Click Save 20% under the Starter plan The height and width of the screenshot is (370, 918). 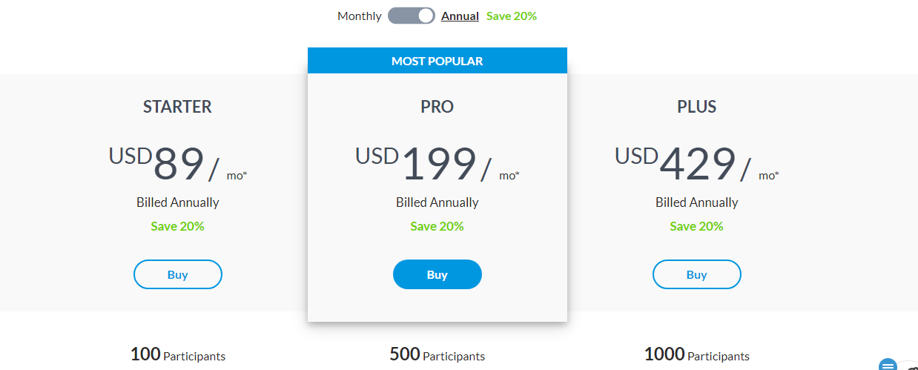(x=178, y=226)
